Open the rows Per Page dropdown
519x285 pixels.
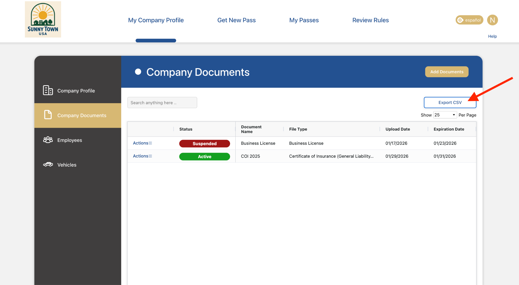(x=445, y=115)
